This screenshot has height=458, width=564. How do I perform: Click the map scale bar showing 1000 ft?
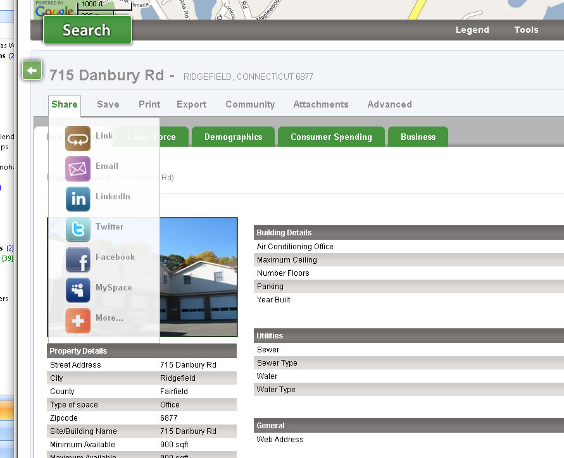coord(104,4)
